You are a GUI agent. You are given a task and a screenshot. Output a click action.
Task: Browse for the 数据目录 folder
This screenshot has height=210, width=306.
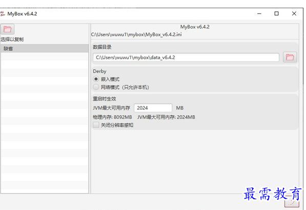290,57
